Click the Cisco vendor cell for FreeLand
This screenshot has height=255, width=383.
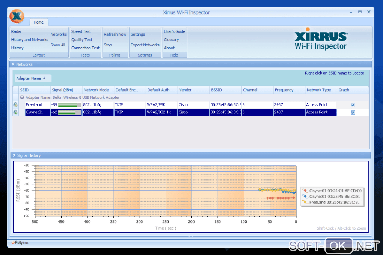pyautogui.click(x=193, y=105)
